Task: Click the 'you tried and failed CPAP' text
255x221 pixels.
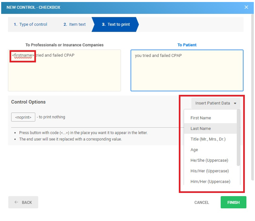Action: 158,56
